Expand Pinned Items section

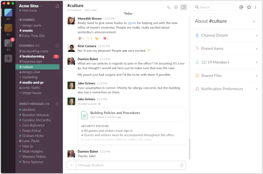226,49
